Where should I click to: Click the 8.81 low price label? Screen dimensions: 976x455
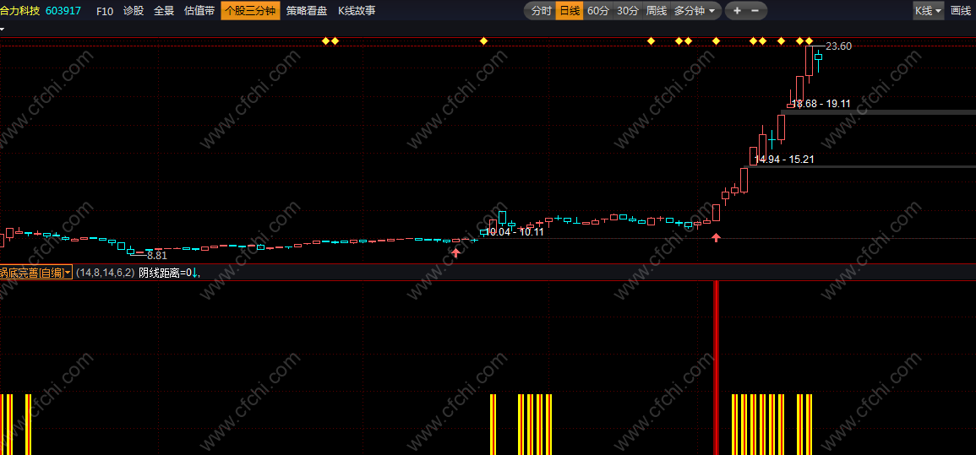click(x=157, y=255)
